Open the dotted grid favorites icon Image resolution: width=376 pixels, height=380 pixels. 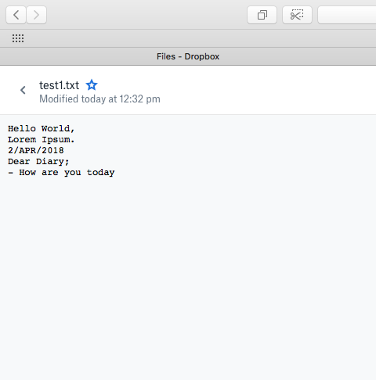pos(18,38)
